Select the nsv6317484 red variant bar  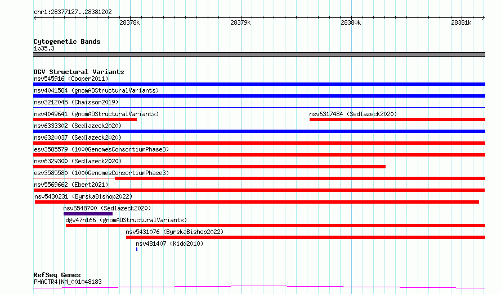coord(397,120)
